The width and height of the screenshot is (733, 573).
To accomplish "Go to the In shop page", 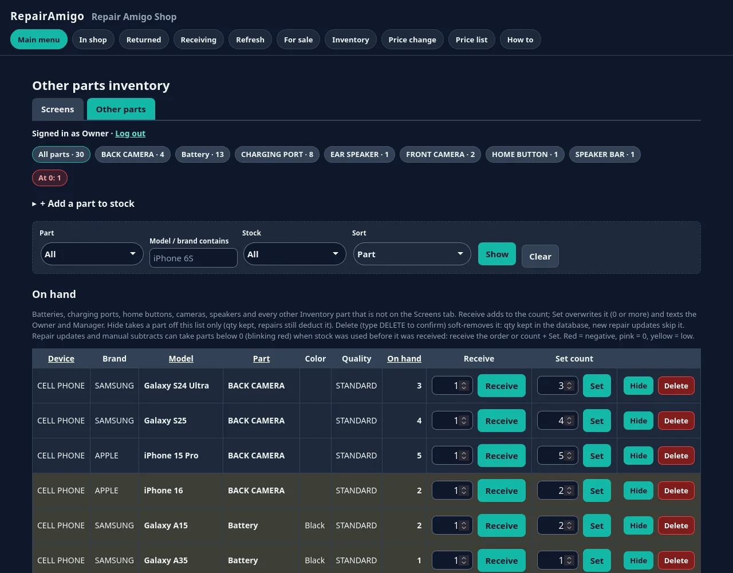I will pos(93,40).
